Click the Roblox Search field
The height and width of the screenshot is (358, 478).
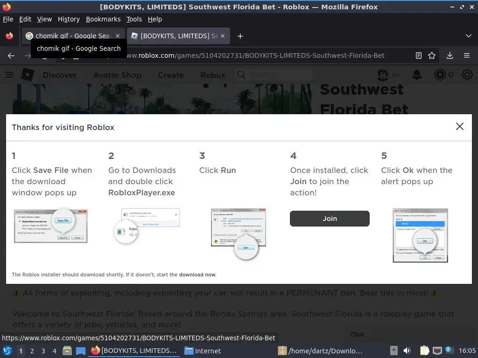click(274, 75)
